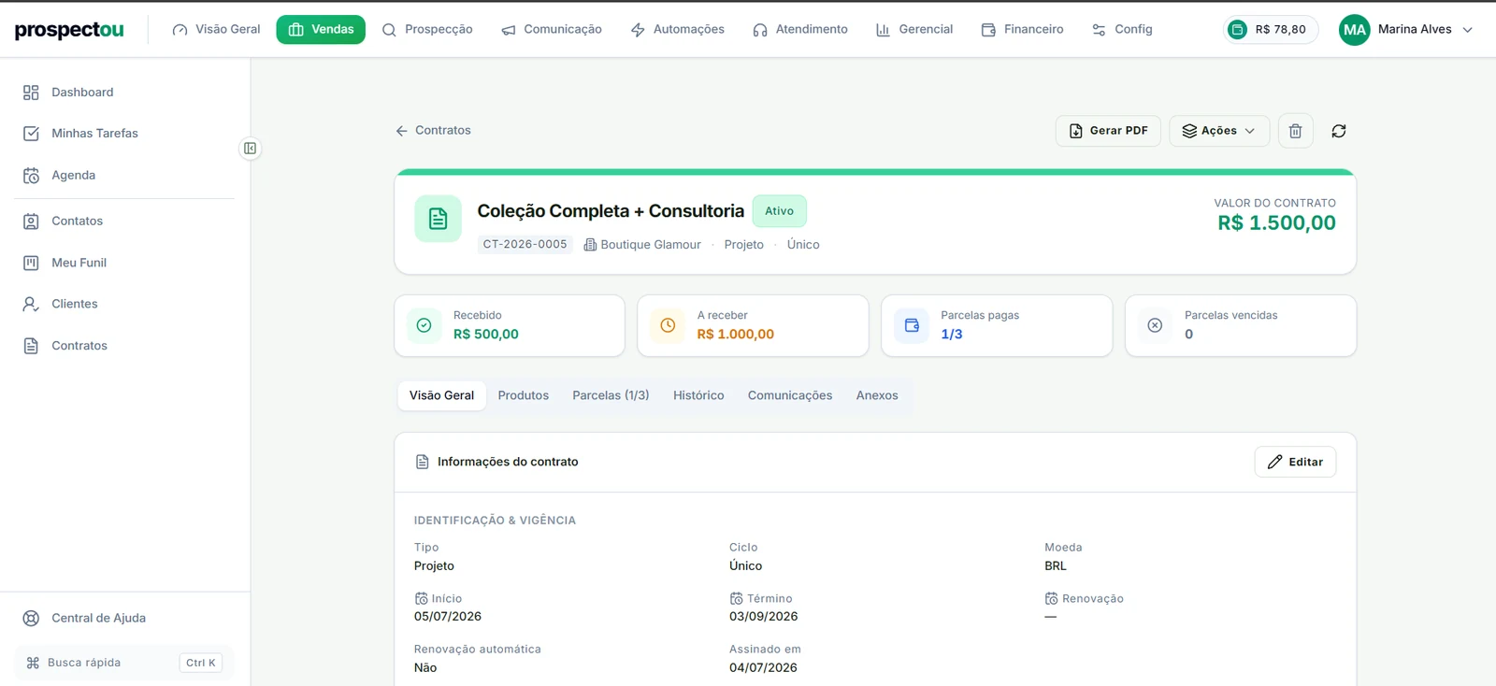Viewport: 1496px width, 686px height.
Task: Switch to the Histórico tab
Action: click(698, 395)
